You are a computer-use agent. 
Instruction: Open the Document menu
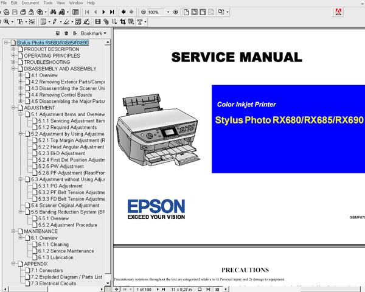pyautogui.click(x=30, y=3)
